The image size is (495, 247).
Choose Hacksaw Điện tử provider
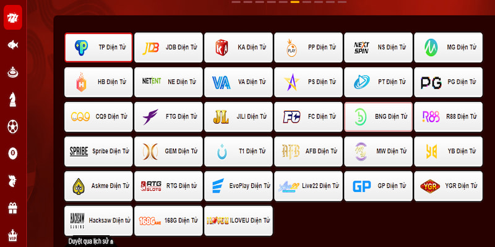[x=98, y=220]
